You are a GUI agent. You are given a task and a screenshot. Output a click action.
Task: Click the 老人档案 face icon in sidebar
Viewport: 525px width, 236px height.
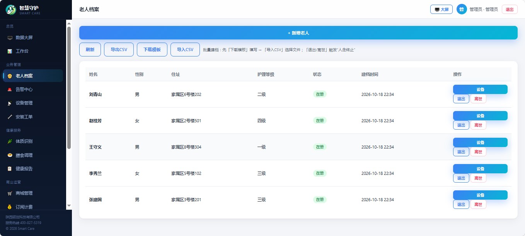[10, 76]
